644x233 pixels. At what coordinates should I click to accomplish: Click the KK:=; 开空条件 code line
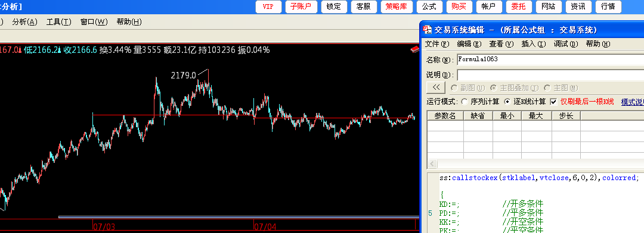pyautogui.click(x=491, y=222)
